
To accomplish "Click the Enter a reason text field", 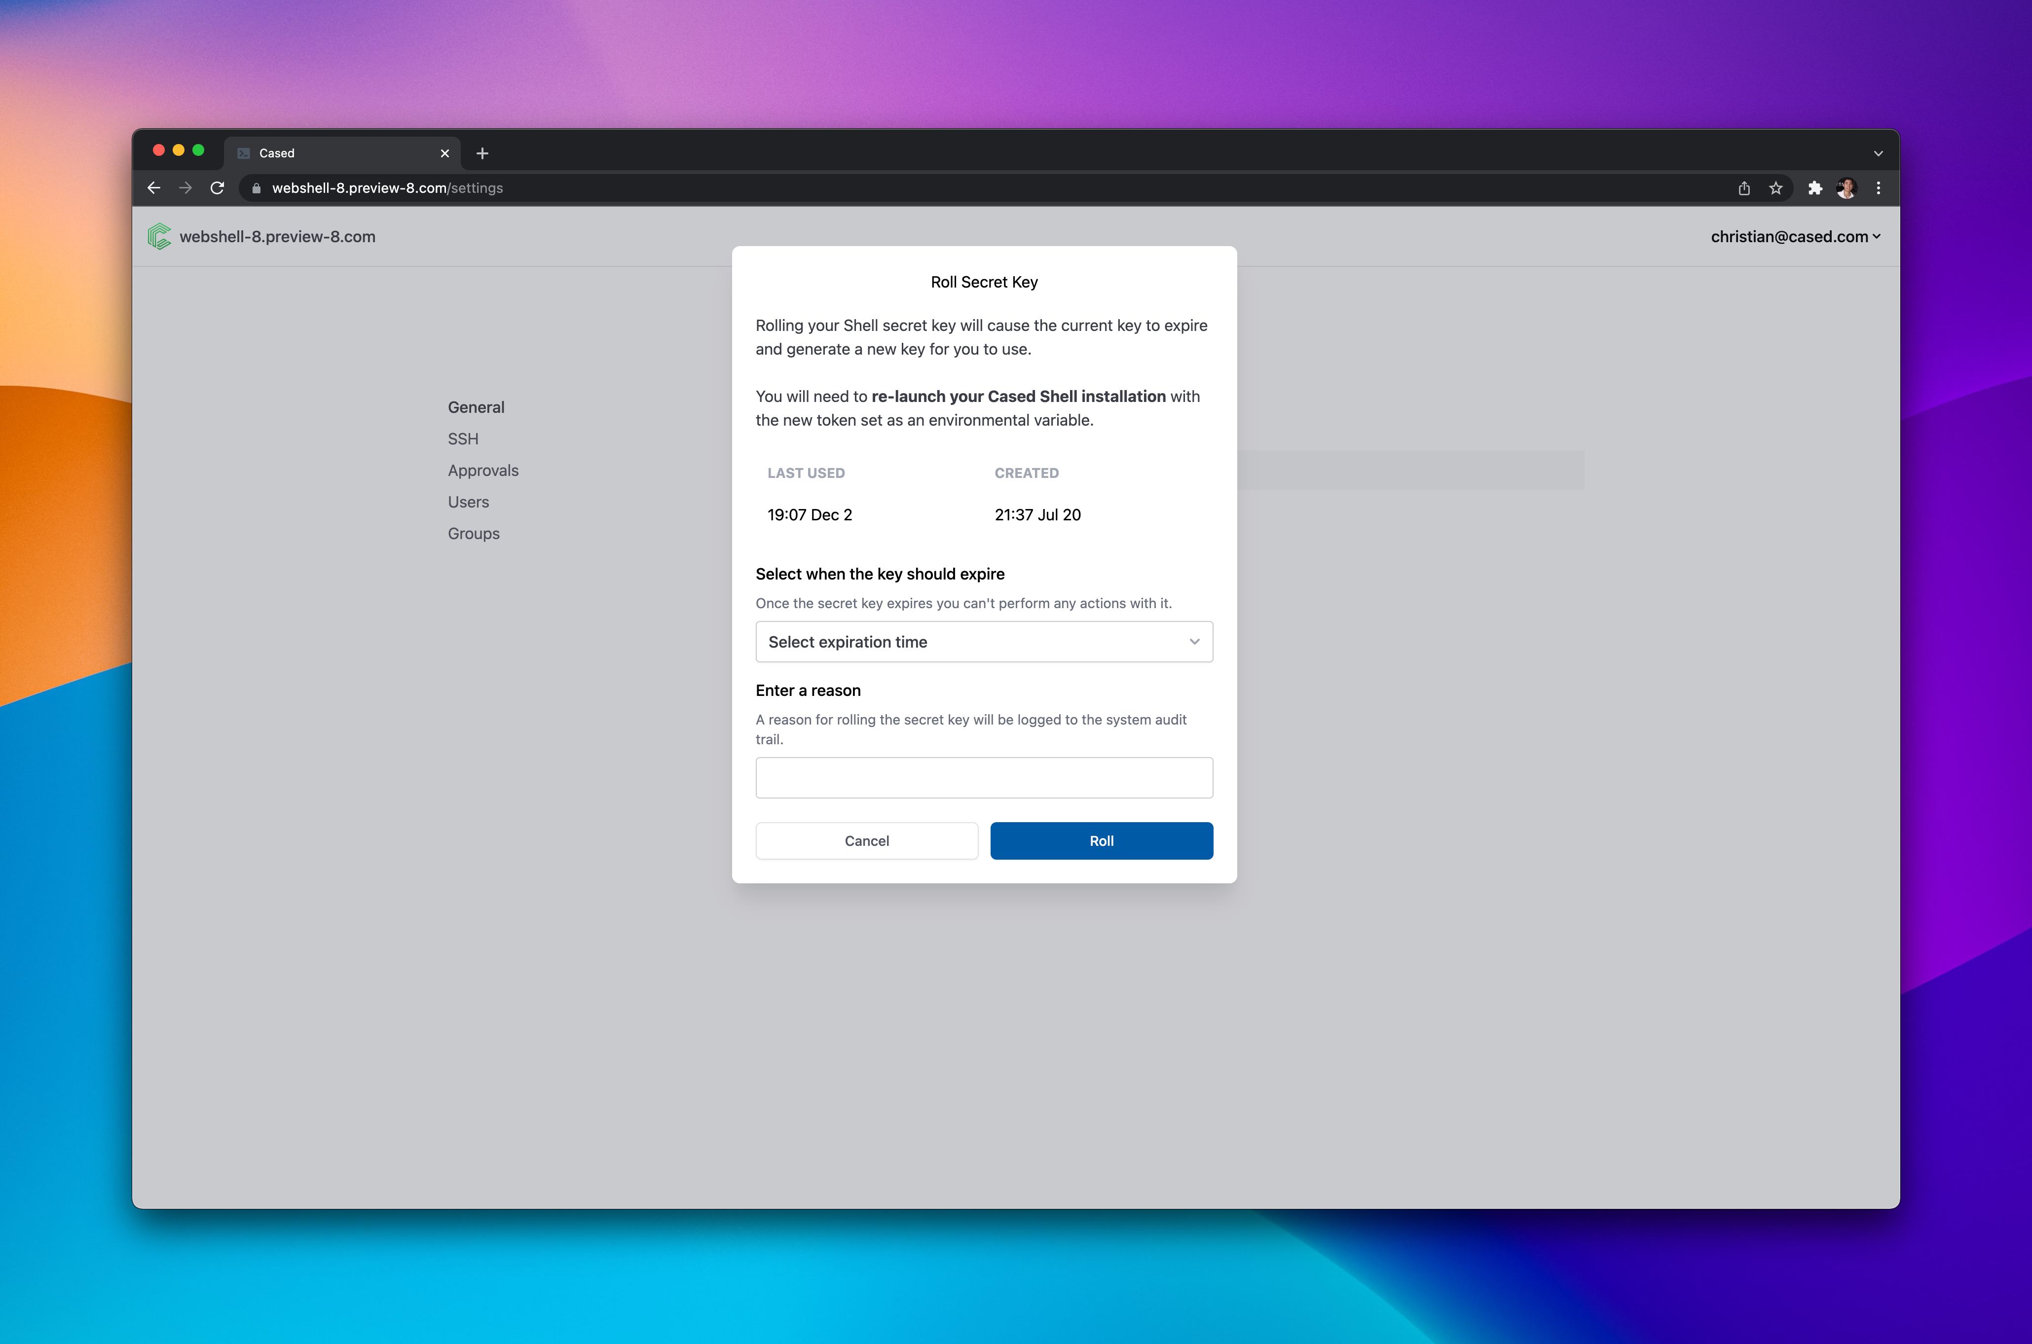I will coord(984,777).
